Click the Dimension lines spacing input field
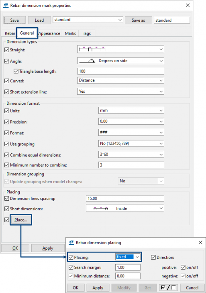 pos(125,198)
